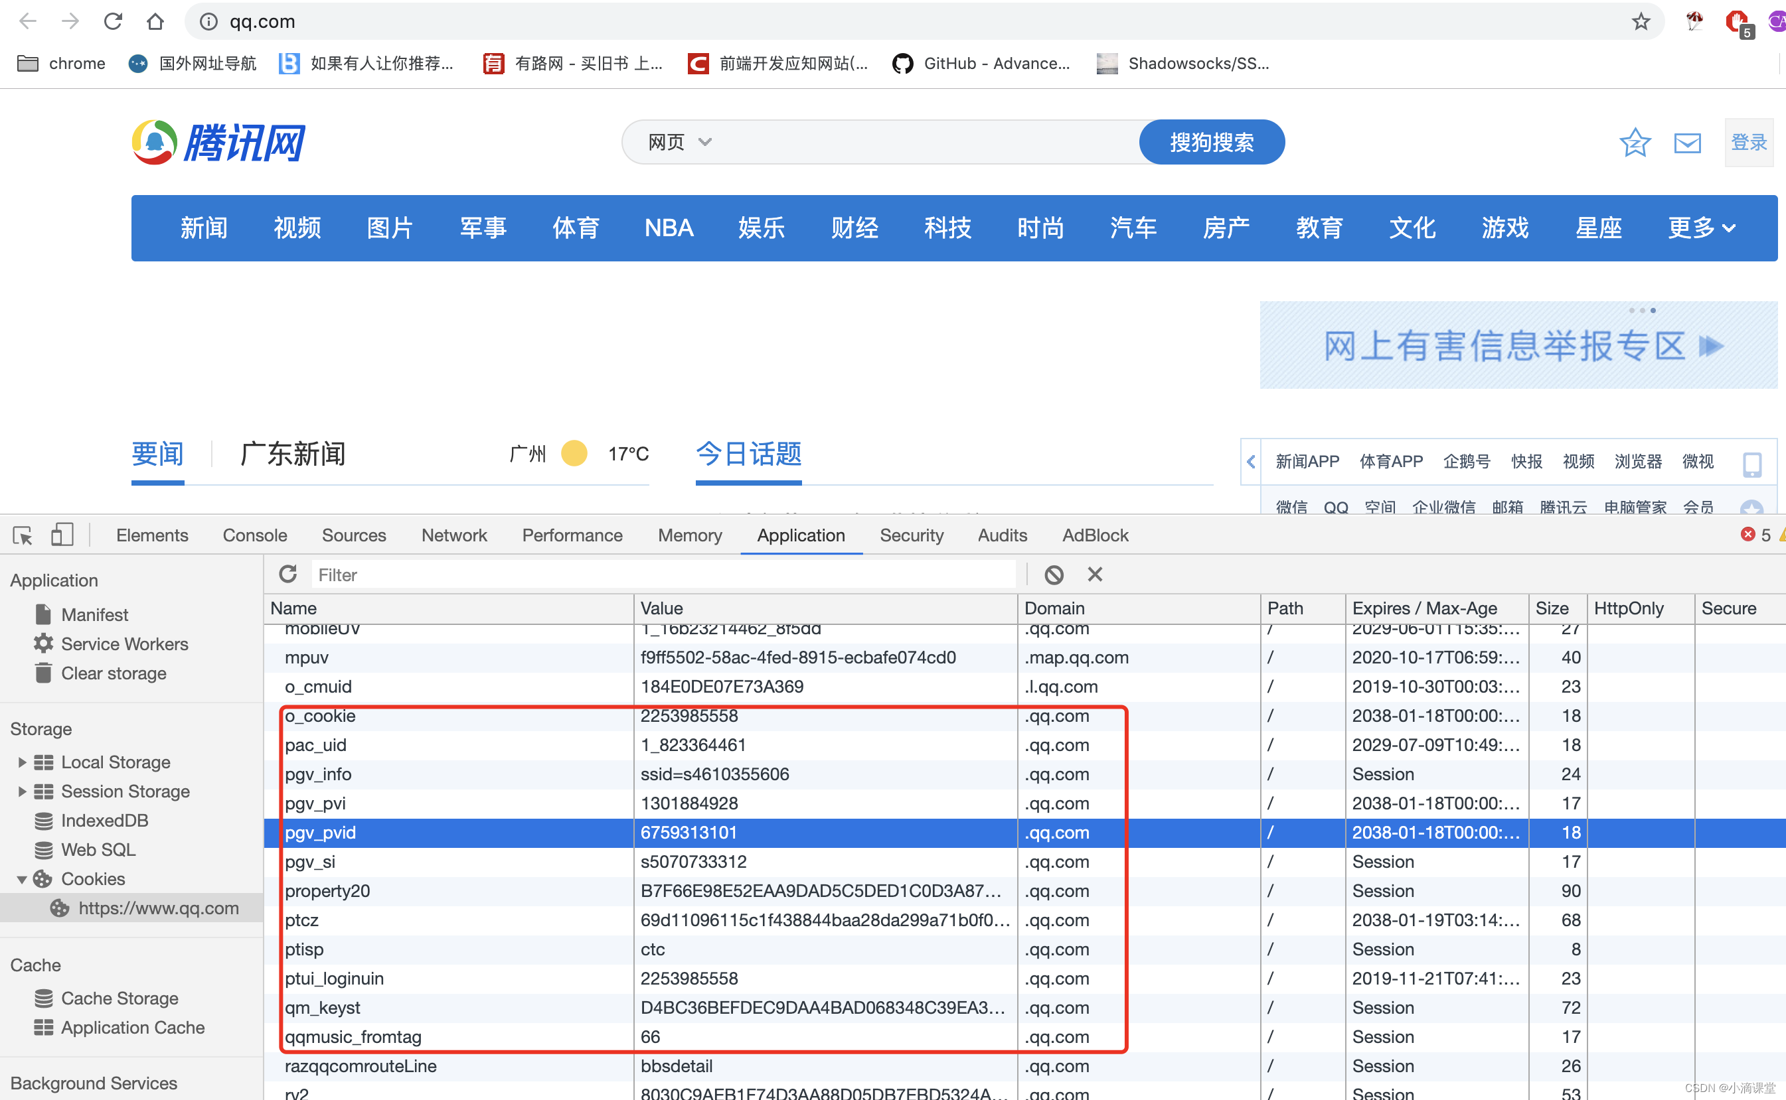Expand the Local Storage tree arrow

tap(22, 762)
